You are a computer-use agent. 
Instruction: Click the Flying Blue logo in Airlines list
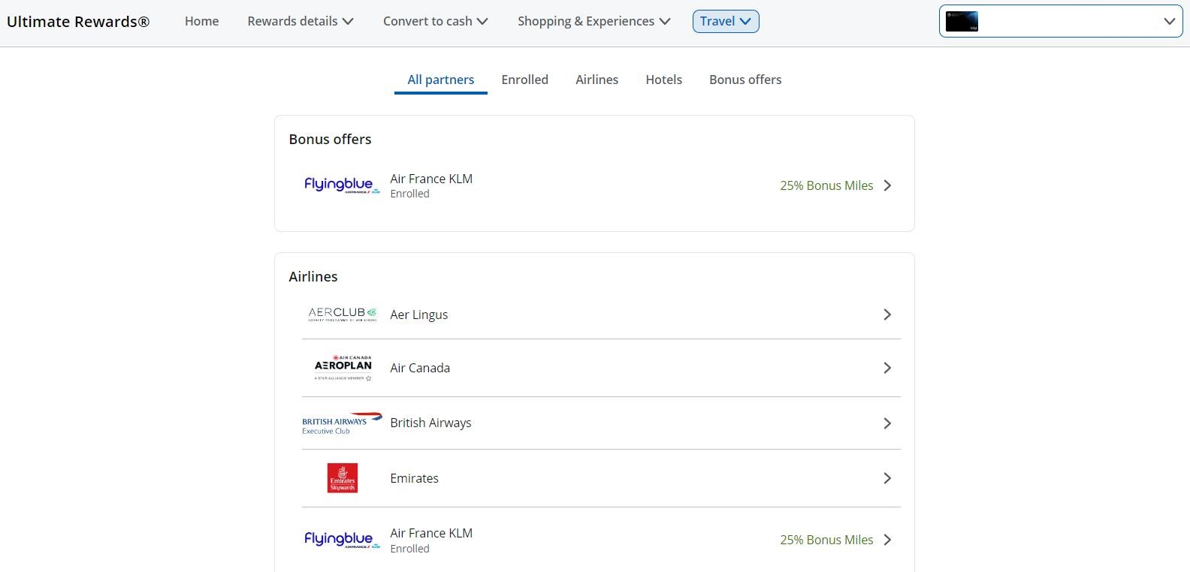click(x=342, y=540)
